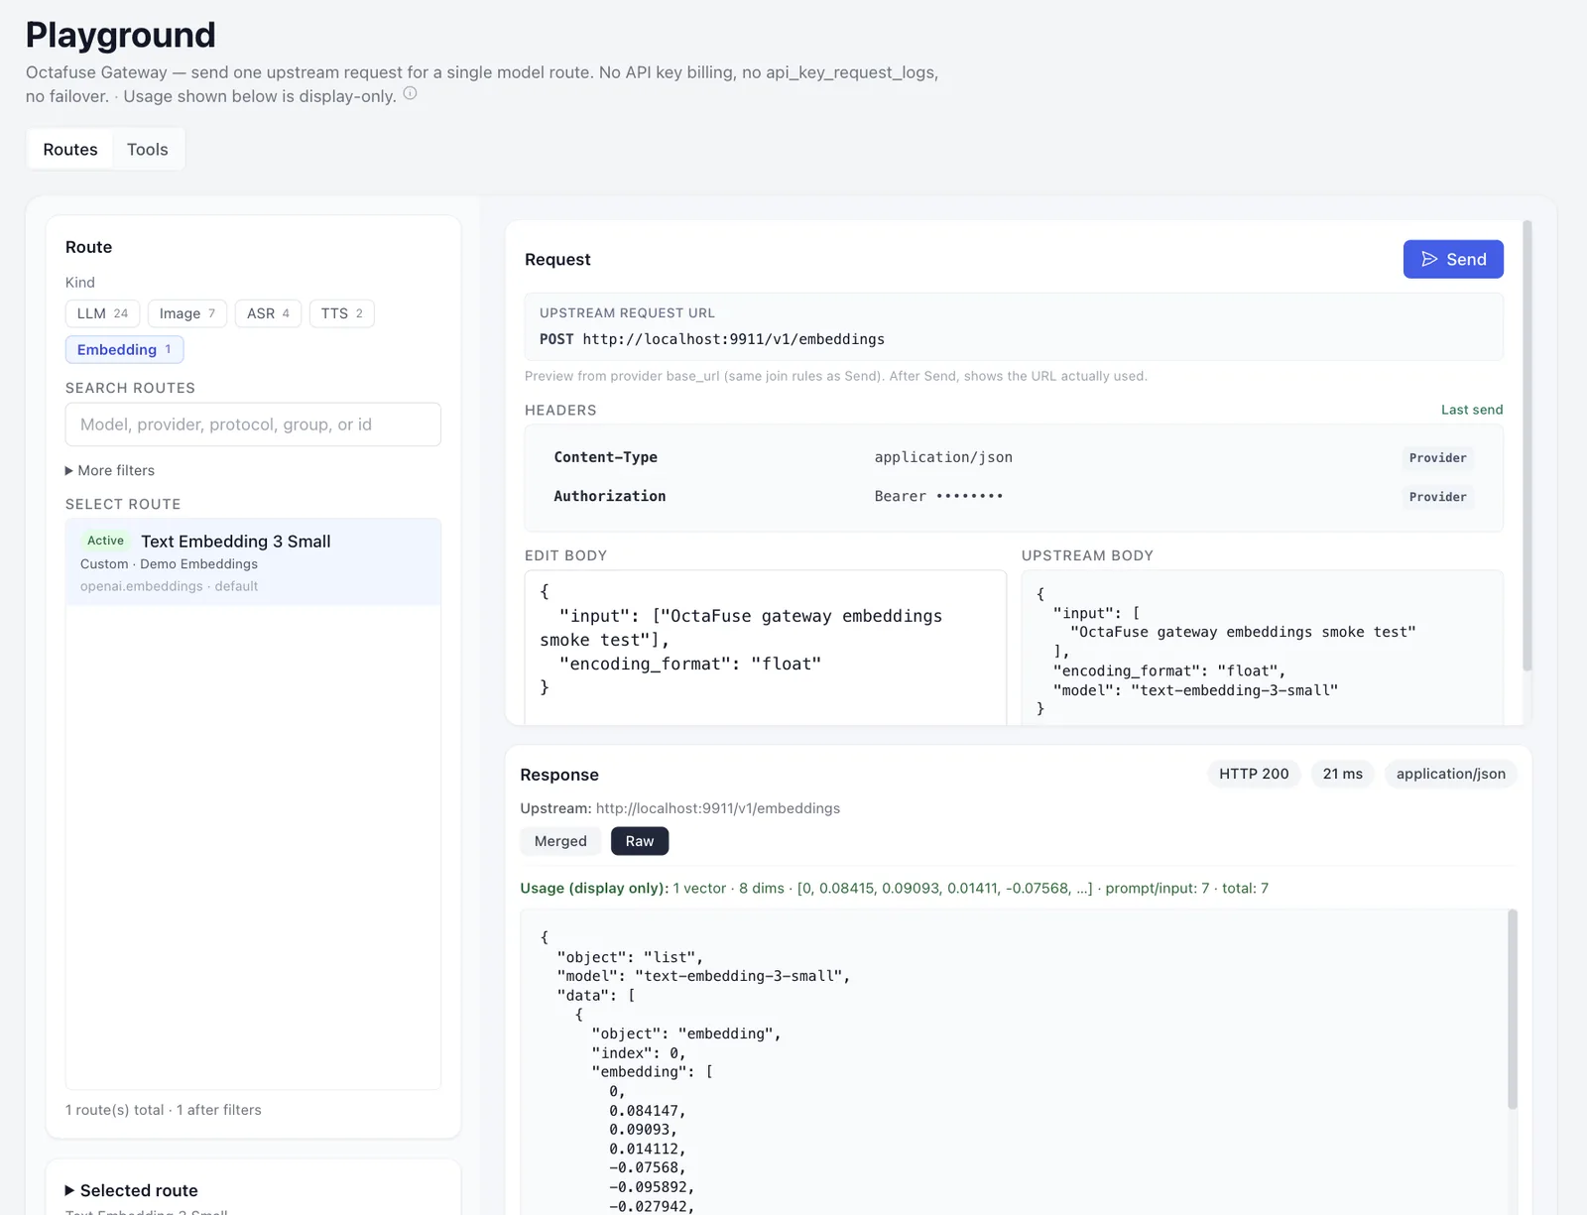The image size is (1587, 1215).
Task: Expand the More filters disclosure triangle
Action: pyautogui.click(x=69, y=470)
